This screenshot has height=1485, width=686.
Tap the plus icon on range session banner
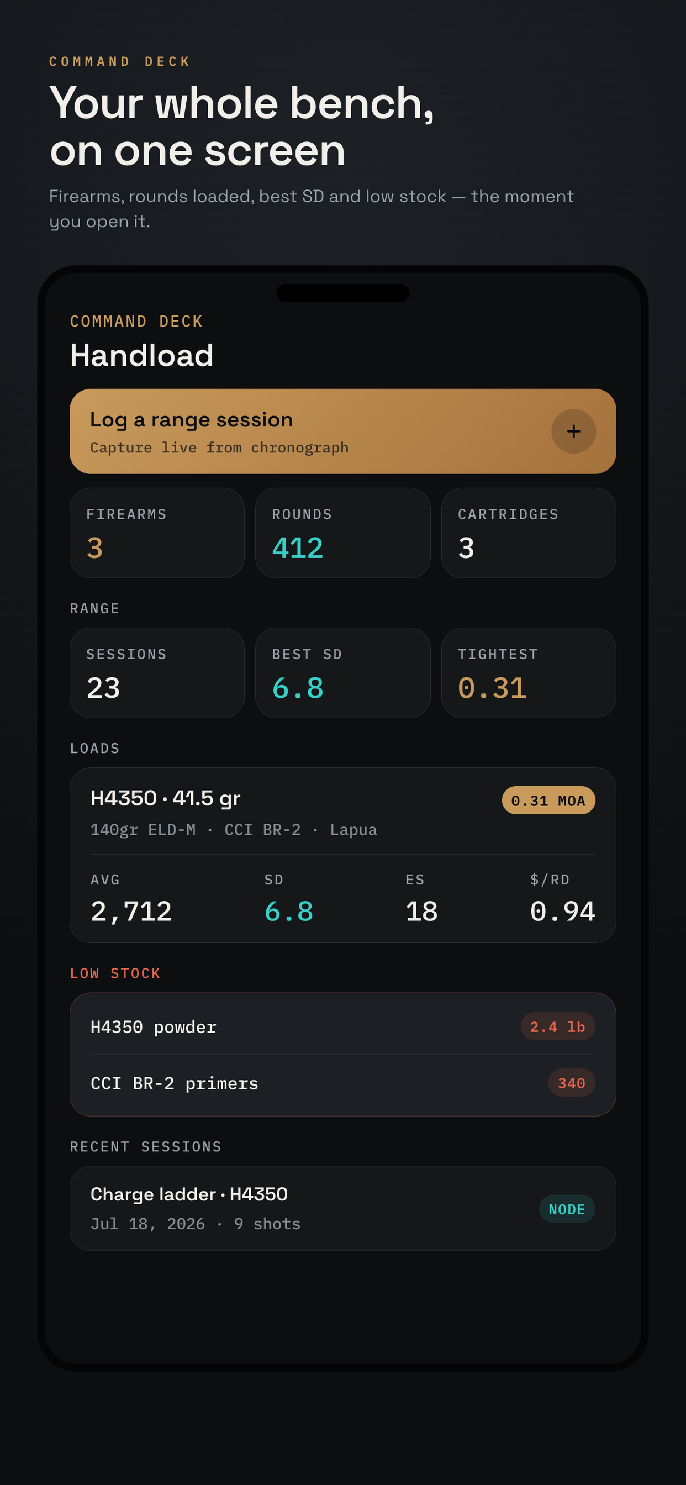tap(573, 431)
